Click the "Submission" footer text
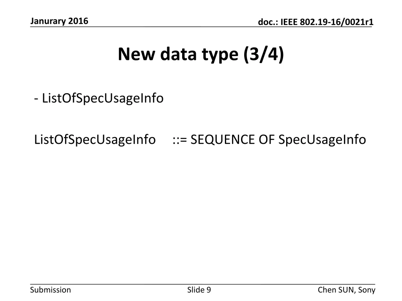402x301 pixels. (x=50, y=290)
